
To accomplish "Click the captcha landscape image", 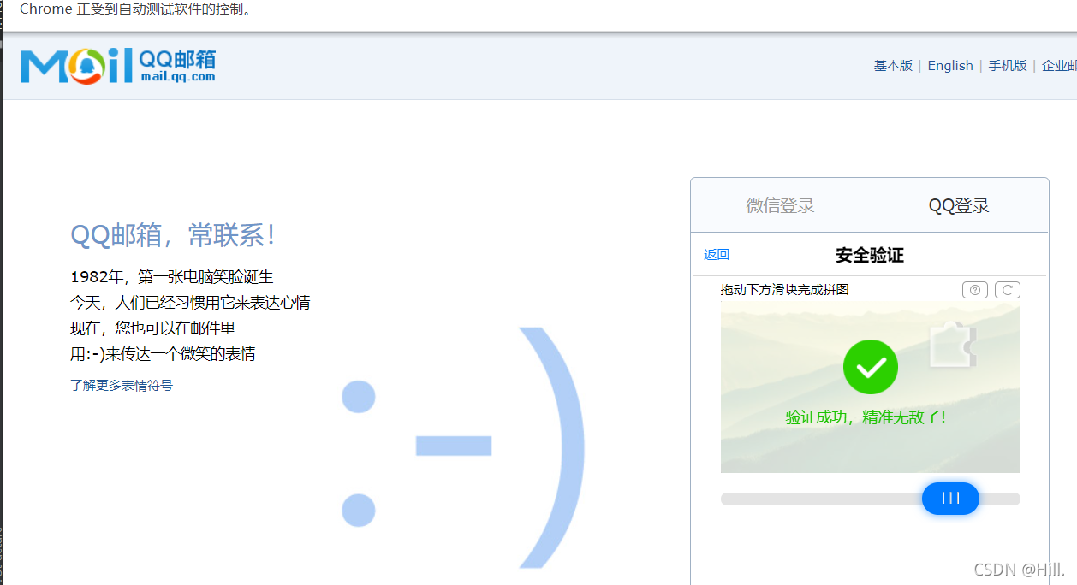I will pos(871,387).
